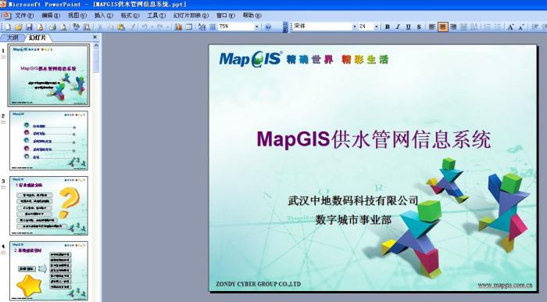Open the font size 24 dropdown
The width and height of the screenshot is (547, 302).
tap(377, 27)
